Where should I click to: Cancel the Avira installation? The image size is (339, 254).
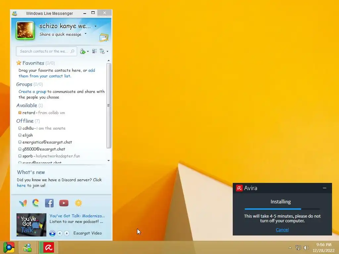tap(282, 230)
